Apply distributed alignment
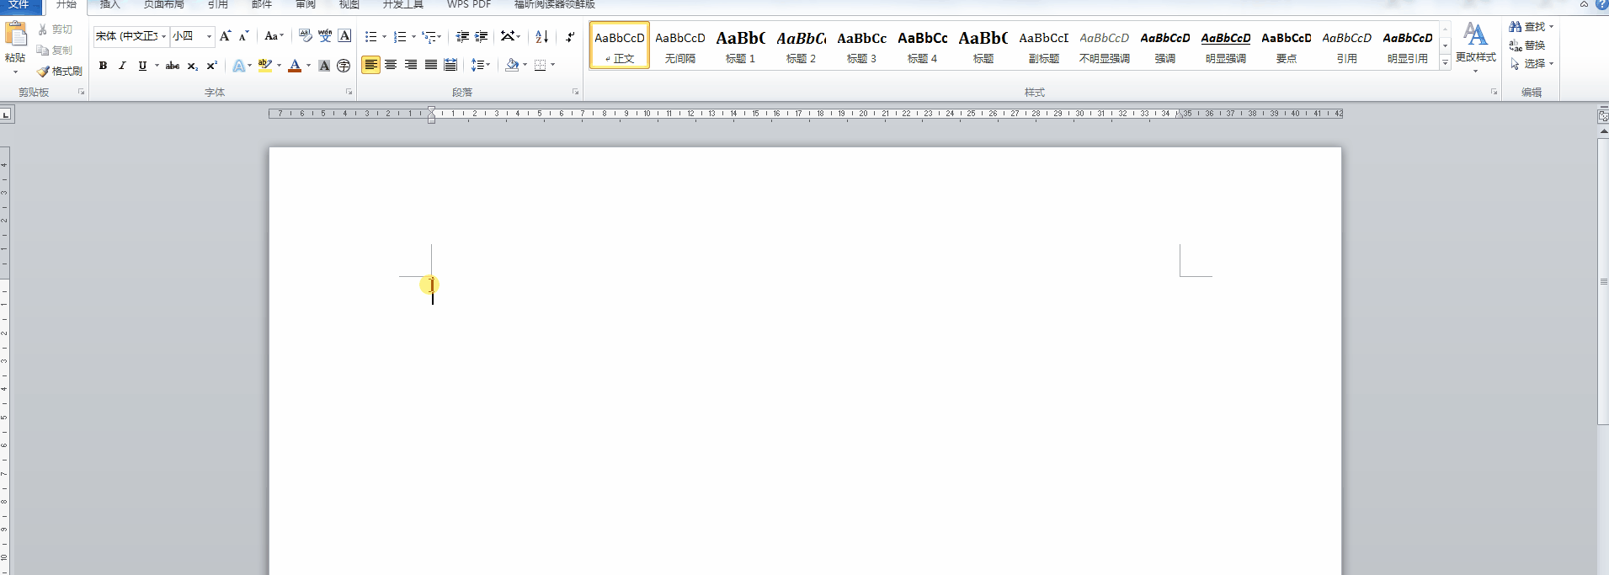The height and width of the screenshot is (575, 1609). (450, 65)
